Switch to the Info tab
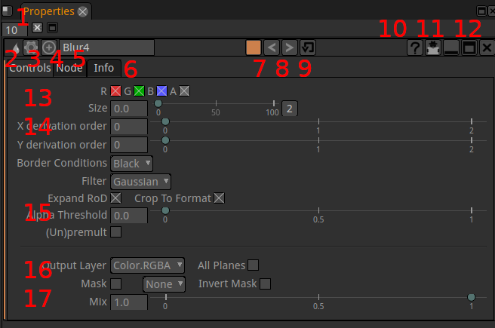This screenshot has width=495, height=328. [x=103, y=68]
